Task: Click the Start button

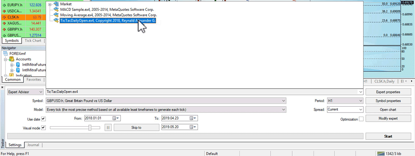Action: [x=388, y=136]
